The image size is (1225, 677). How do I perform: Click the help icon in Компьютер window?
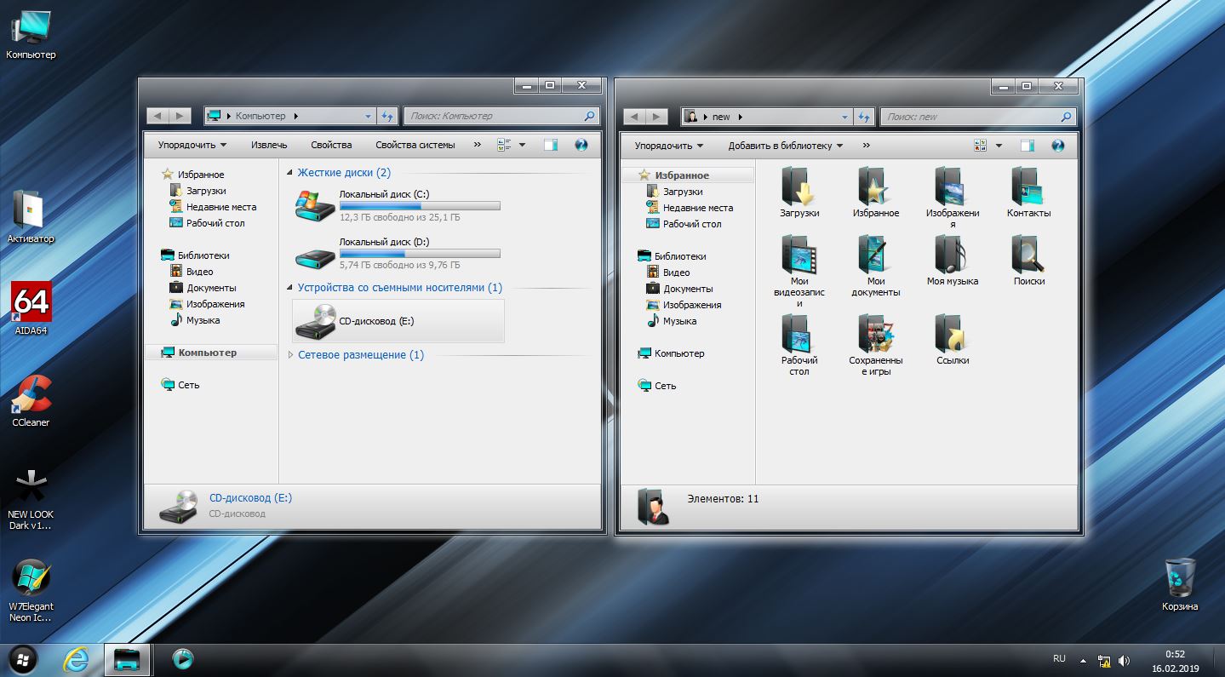(x=581, y=145)
